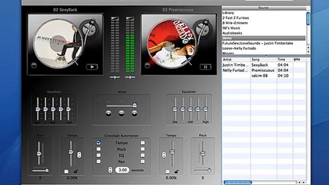Click the left Equalizer low band knob
Screen dimensions: 329x185
38,109
